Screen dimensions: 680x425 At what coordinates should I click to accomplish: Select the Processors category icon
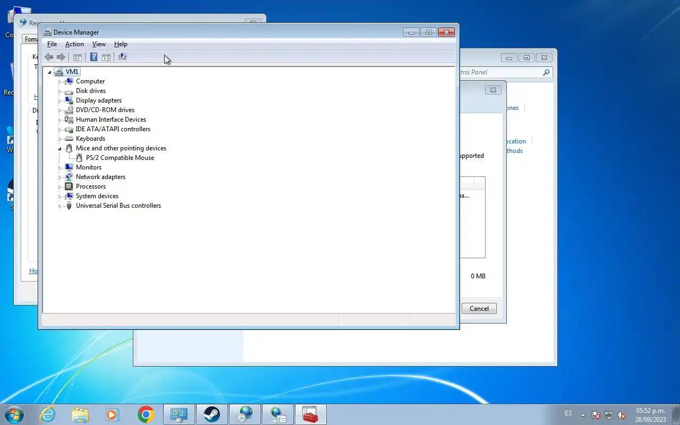point(69,186)
